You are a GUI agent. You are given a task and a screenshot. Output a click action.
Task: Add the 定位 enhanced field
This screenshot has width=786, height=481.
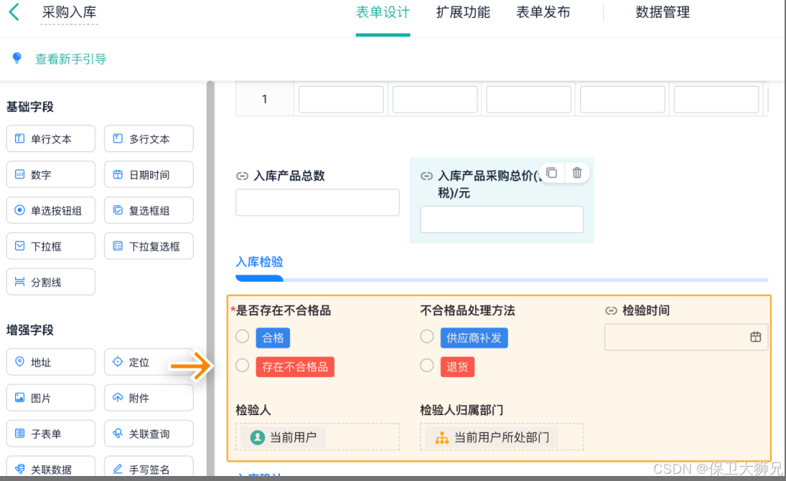coord(149,362)
